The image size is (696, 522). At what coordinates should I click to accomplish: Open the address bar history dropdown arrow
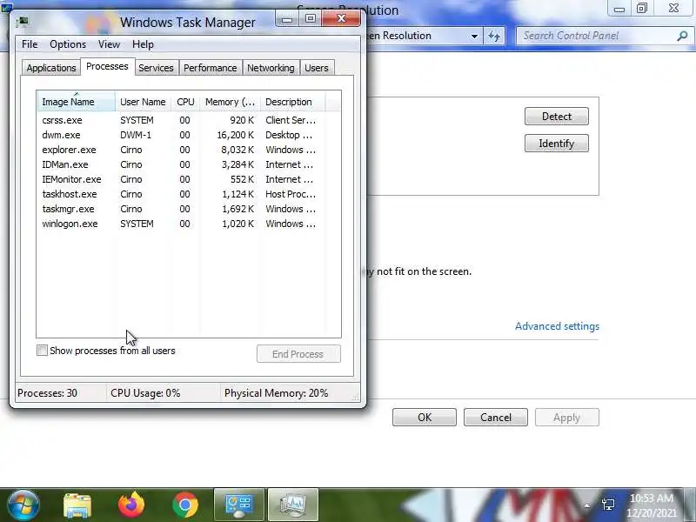[x=474, y=36]
